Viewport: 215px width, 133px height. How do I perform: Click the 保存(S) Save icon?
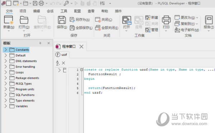click(62, 20)
